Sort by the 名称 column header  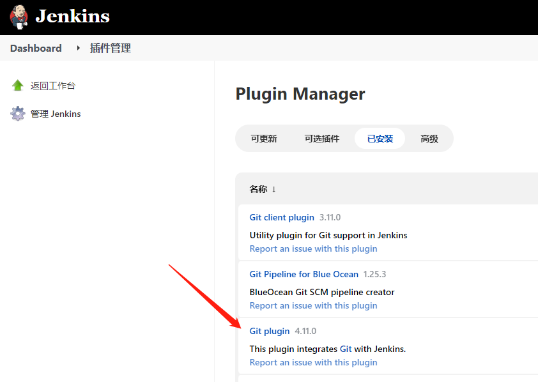tap(263, 189)
